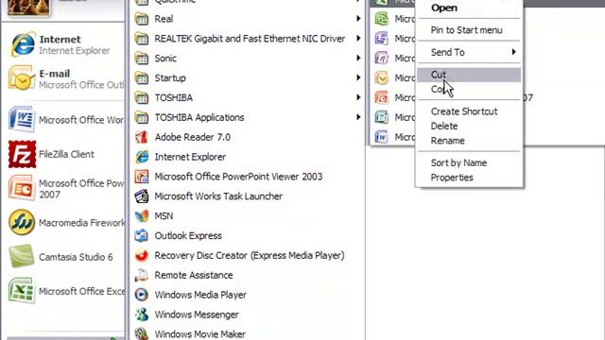Click the Windows Media Player label
This screenshot has height=340, width=605.
coord(200,295)
